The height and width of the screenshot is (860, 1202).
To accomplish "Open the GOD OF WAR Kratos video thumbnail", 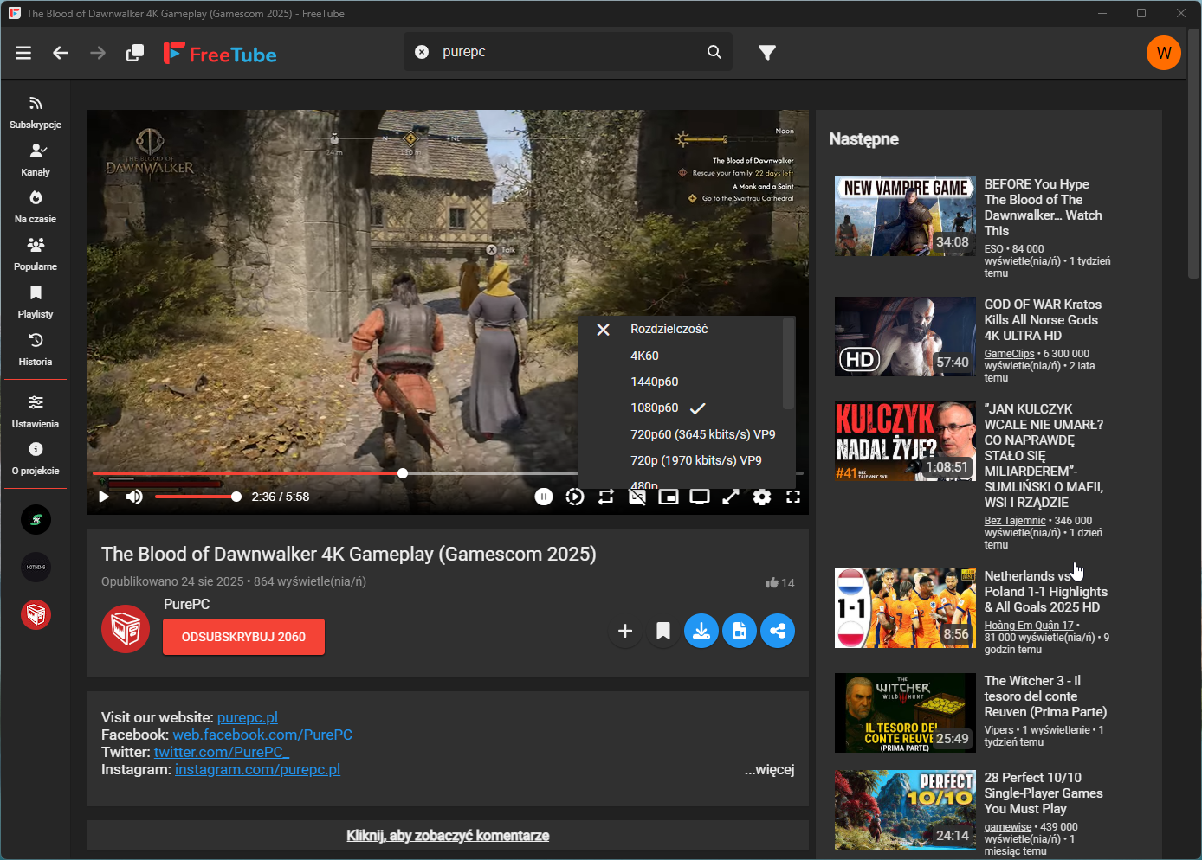I will click(x=905, y=337).
